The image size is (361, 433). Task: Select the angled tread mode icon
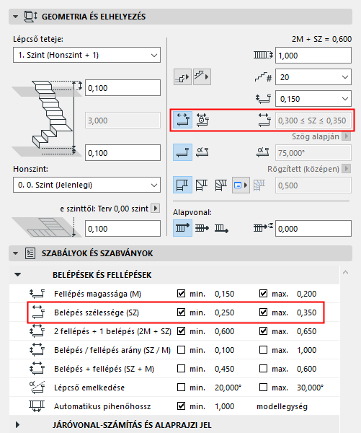(202, 152)
